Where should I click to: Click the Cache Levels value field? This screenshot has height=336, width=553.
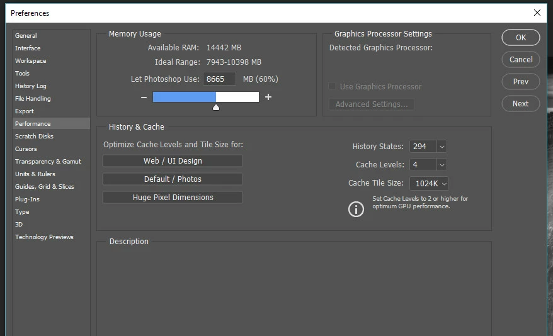point(423,165)
